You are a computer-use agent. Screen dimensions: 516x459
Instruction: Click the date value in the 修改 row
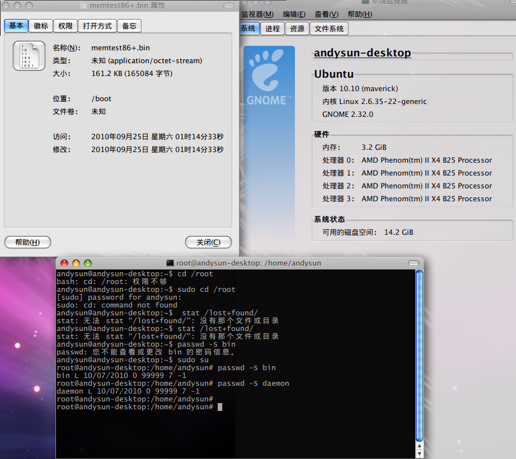pyautogui.click(x=157, y=150)
